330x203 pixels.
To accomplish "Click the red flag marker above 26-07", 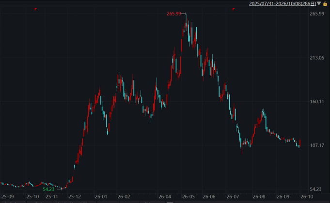I will coord(234,9).
